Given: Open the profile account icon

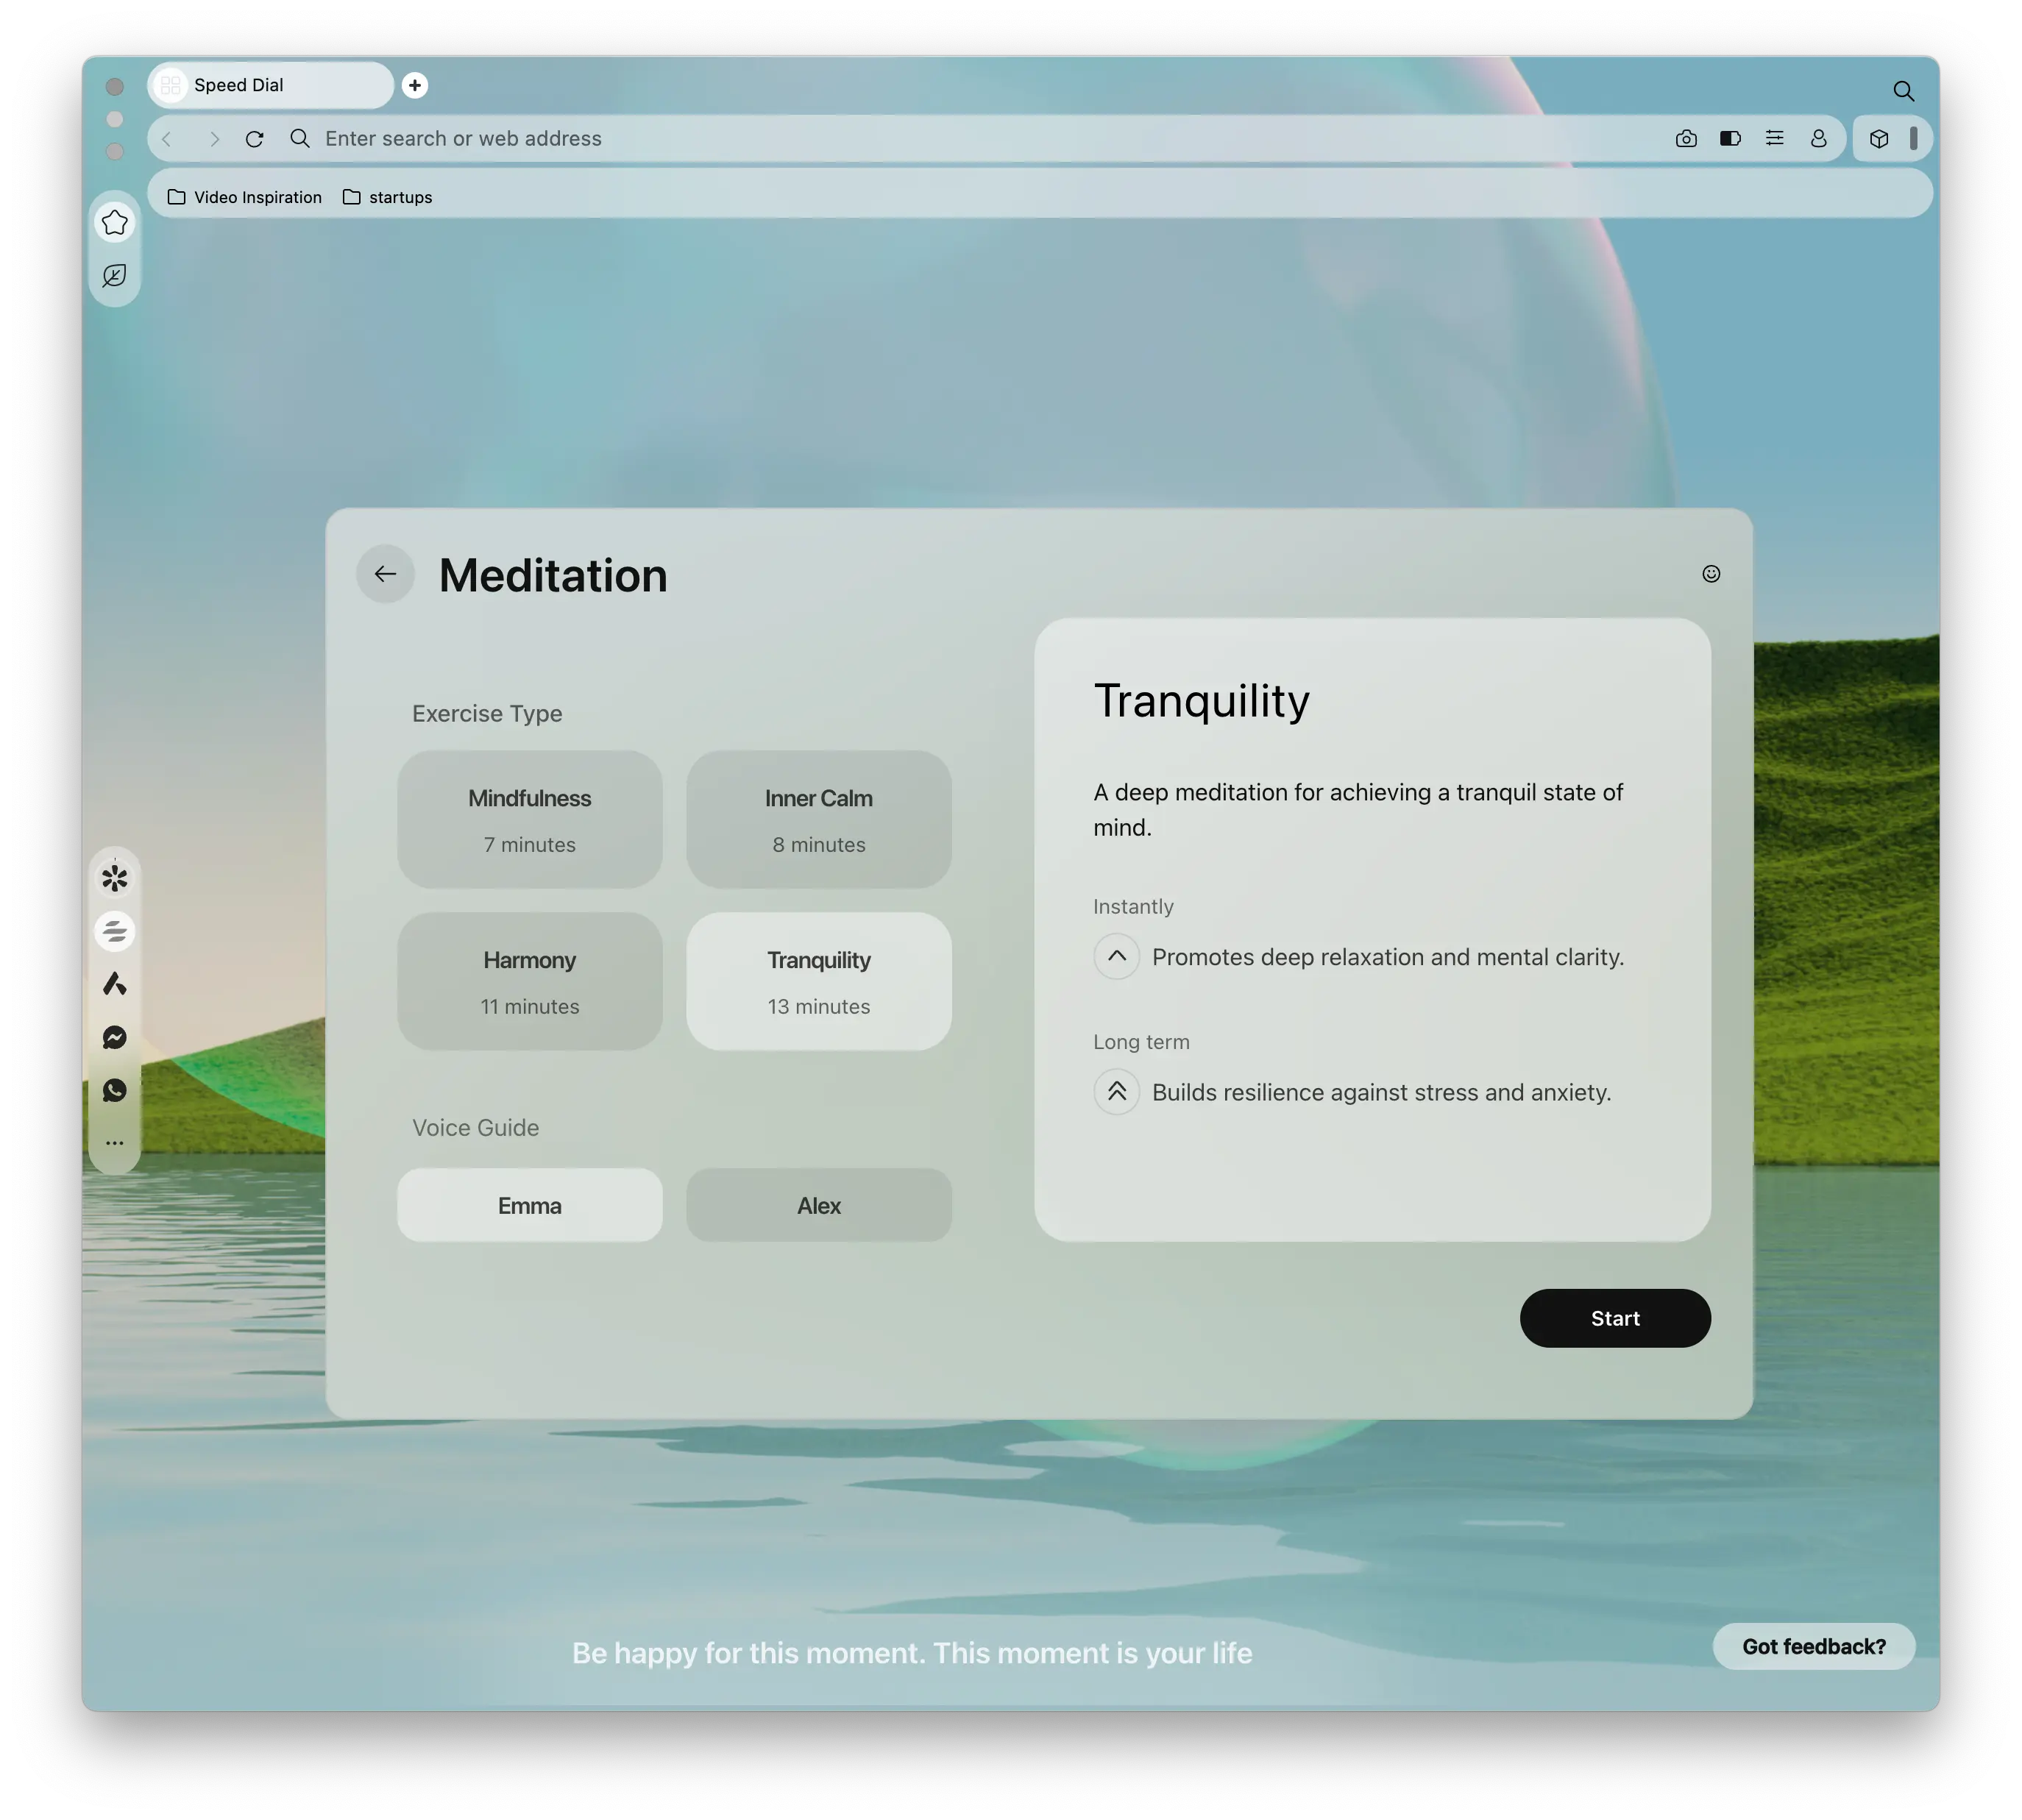Looking at the screenshot, I should coord(1818,139).
